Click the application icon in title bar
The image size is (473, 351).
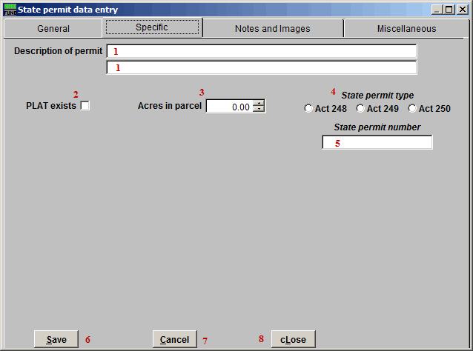[10, 10]
